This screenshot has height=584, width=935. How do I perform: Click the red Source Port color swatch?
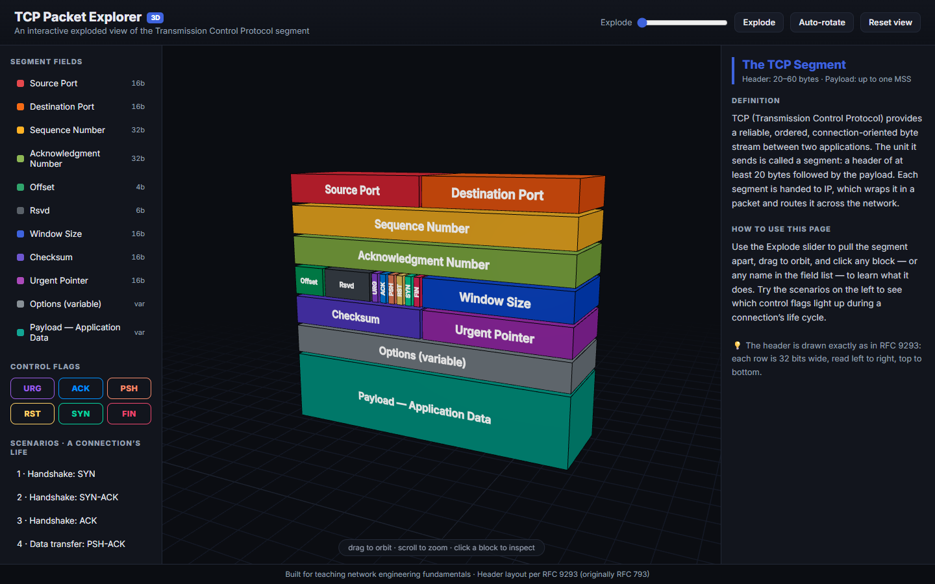[x=20, y=83]
